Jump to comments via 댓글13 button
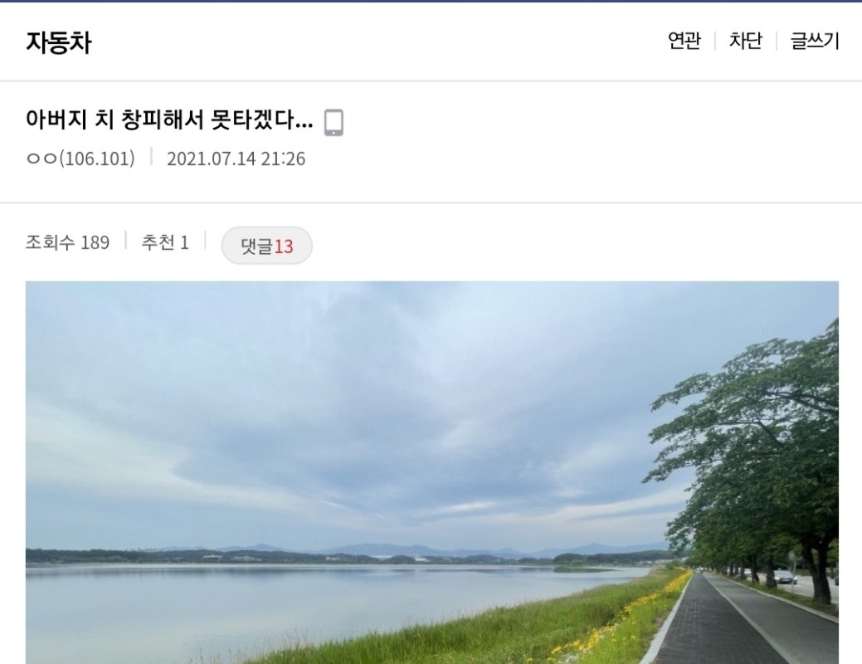This screenshot has width=862, height=664. pyautogui.click(x=266, y=246)
